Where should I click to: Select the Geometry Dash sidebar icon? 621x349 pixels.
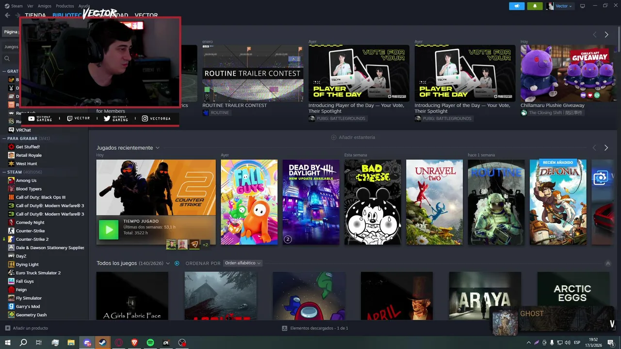pos(11,315)
